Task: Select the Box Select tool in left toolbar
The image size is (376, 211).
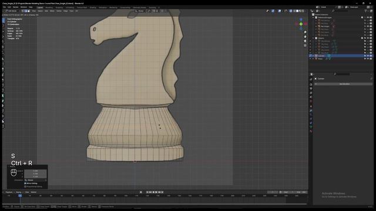Action: 4,21
